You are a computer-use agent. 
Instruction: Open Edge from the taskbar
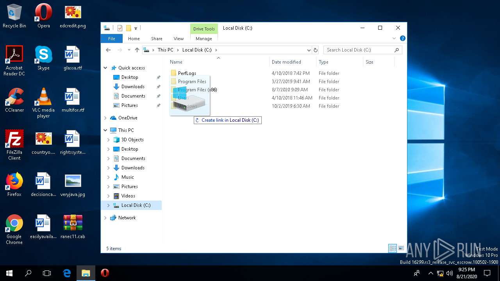click(67, 273)
